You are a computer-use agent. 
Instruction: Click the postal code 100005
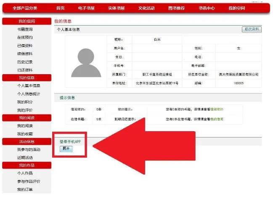pyautogui.click(x=239, y=83)
